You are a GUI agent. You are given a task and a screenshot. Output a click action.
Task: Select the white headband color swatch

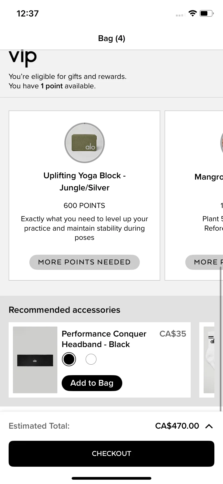click(x=91, y=359)
